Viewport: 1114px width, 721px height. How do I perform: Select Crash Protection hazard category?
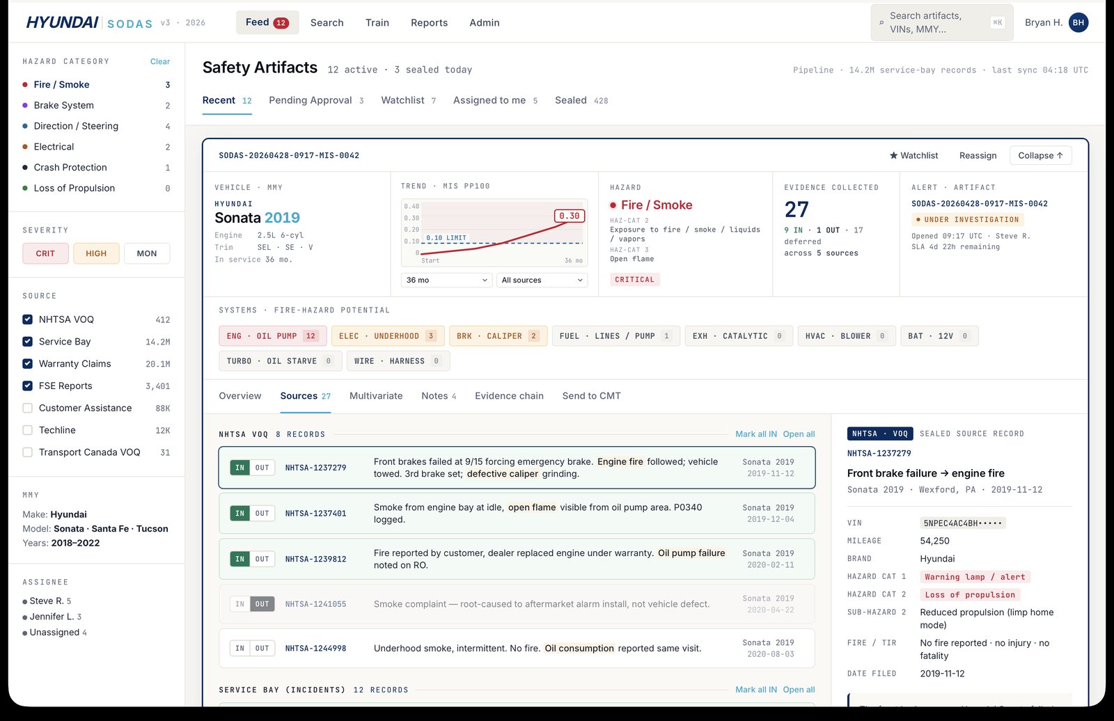(96, 168)
